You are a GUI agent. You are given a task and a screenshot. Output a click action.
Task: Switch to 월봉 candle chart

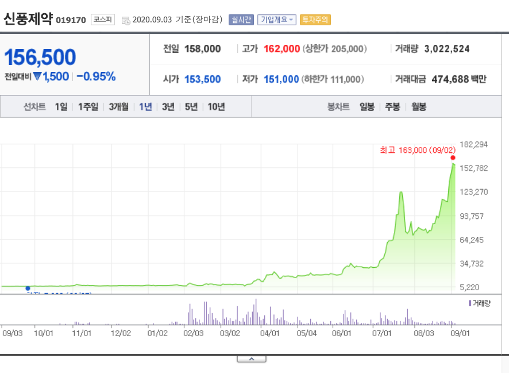click(419, 106)
